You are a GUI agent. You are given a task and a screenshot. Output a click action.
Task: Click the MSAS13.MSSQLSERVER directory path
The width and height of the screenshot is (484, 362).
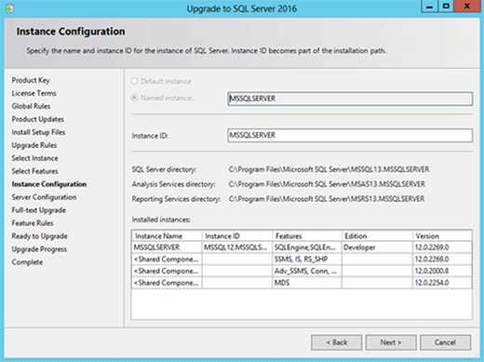click(327, 184)
